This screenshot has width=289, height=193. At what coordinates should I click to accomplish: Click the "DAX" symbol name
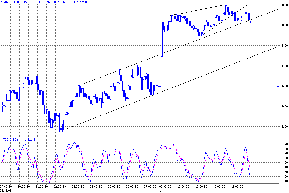[25, 2]
